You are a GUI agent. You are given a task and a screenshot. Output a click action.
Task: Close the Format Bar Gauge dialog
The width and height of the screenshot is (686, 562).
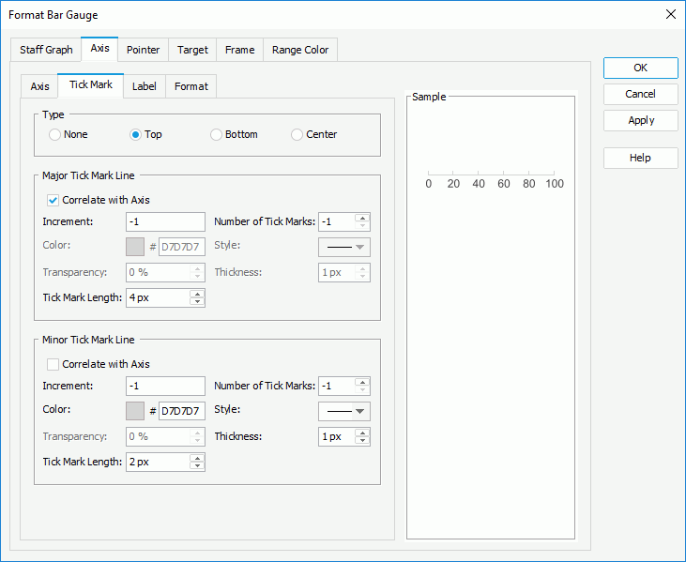671,14
